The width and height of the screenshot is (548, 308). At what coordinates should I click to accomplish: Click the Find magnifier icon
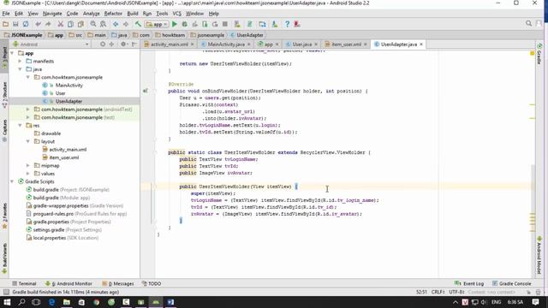(x=93, y=24)
